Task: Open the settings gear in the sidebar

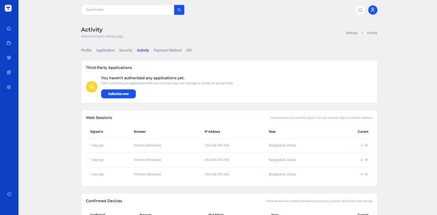Action: tap(9, 87)
